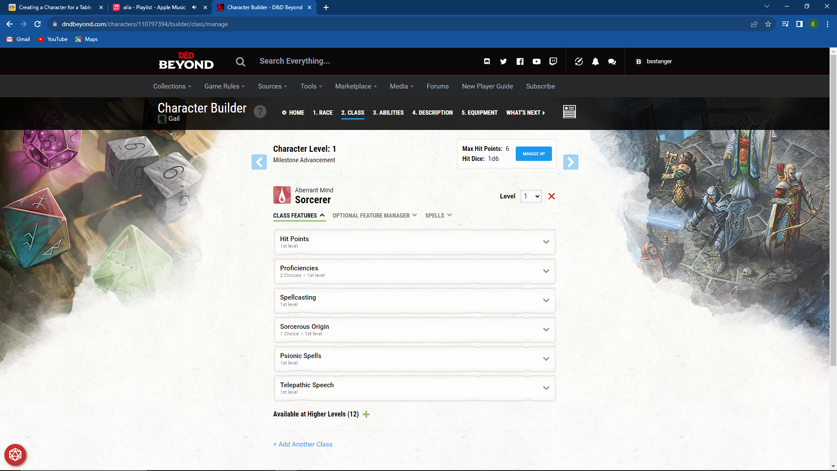Open the Twitch icon in header
This screenshot has width=837, height=471.
(x=553, y=61)
